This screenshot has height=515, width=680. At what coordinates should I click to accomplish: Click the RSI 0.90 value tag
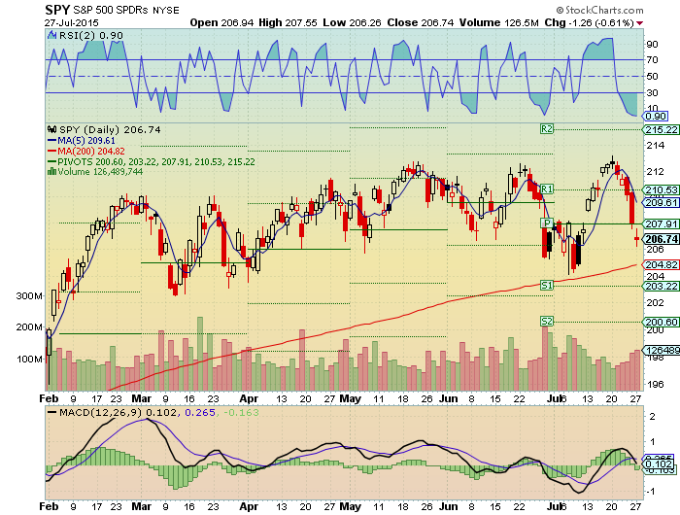[656, 117]
